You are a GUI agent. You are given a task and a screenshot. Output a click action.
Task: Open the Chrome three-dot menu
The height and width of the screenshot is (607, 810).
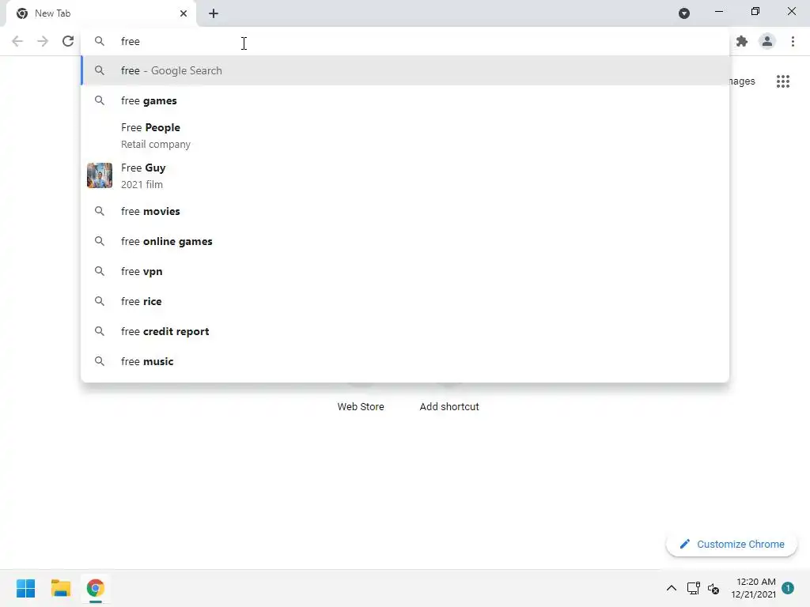coord(793,41)
